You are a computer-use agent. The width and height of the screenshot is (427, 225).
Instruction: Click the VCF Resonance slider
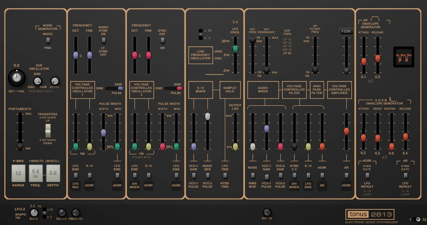pyautogui.click(x=266, y=69)
